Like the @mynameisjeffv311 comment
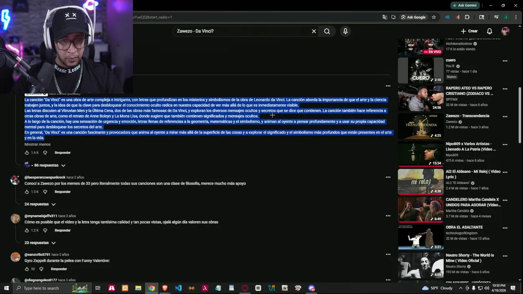 27,230
